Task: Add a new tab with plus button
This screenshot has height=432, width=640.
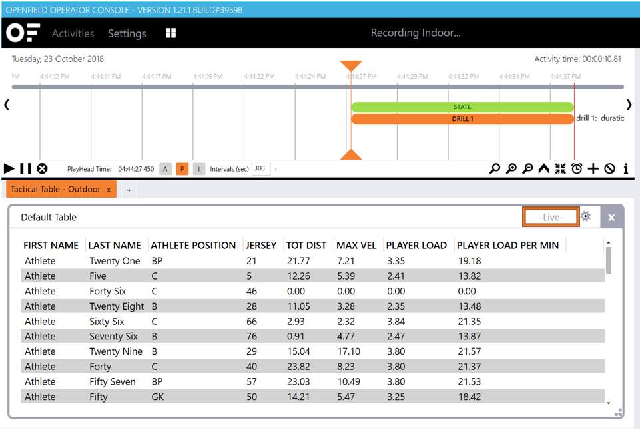Action: click(129, 190)
